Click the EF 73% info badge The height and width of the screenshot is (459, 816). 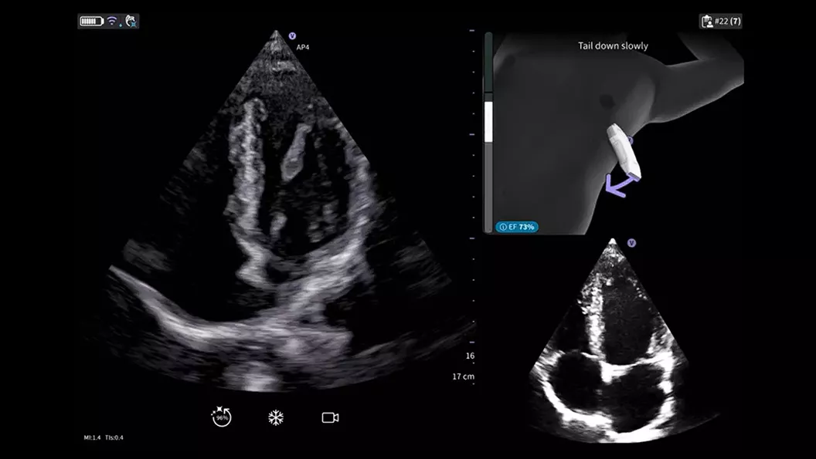(517, 227)
